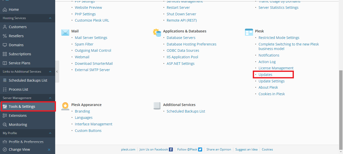Image resolution: width=343 pixels, height=154 pixels.
Task: Open Custom Buttons
Action: (x=88, y=131)
